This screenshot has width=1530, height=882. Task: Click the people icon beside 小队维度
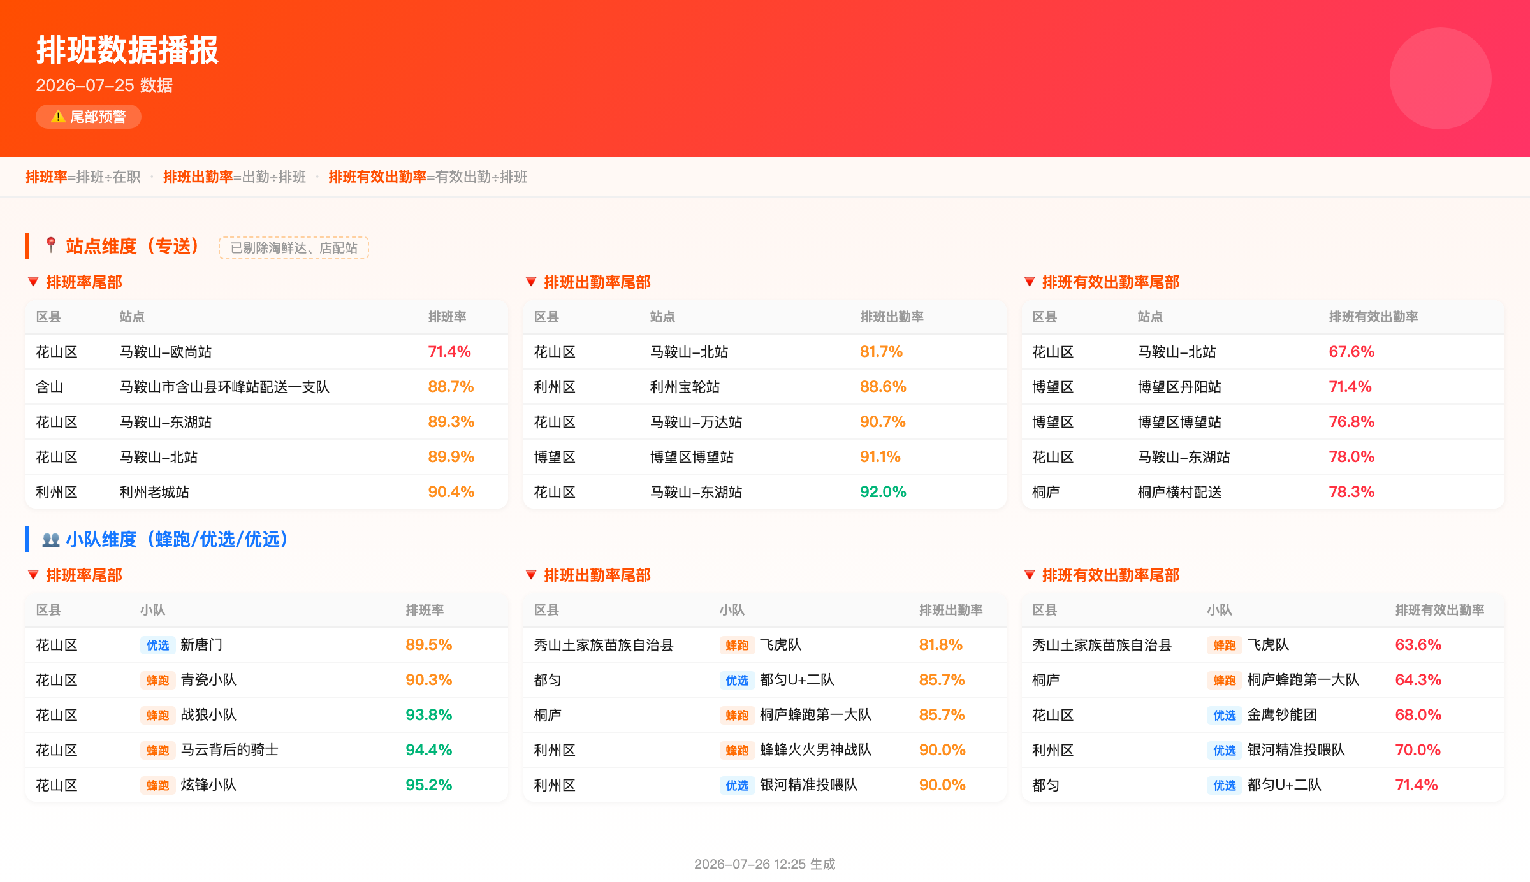coord(51,540)
